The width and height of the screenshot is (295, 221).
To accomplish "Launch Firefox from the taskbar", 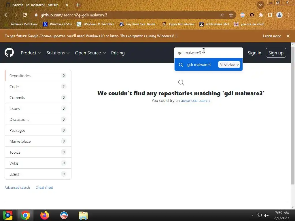I will pos(45,215).
